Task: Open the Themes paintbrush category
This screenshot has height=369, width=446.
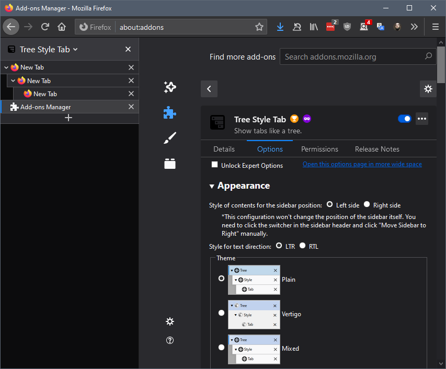Action: click(x=170, y=138)
